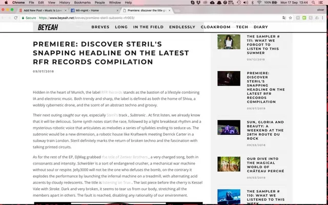Open the Window menu
Screen dimensions: 328x205
[115, 3]
